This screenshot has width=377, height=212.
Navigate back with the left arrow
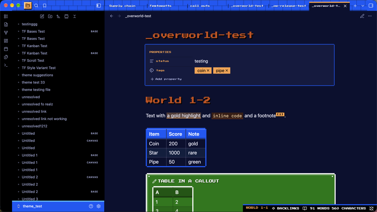112,16
